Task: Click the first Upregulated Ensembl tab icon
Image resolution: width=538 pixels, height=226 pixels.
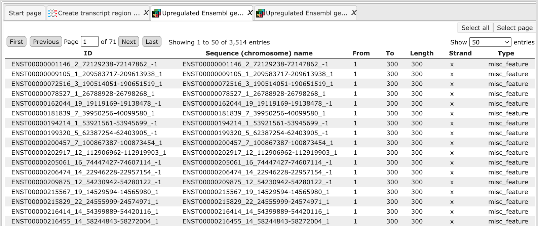Action: click(x=156, y=13)
